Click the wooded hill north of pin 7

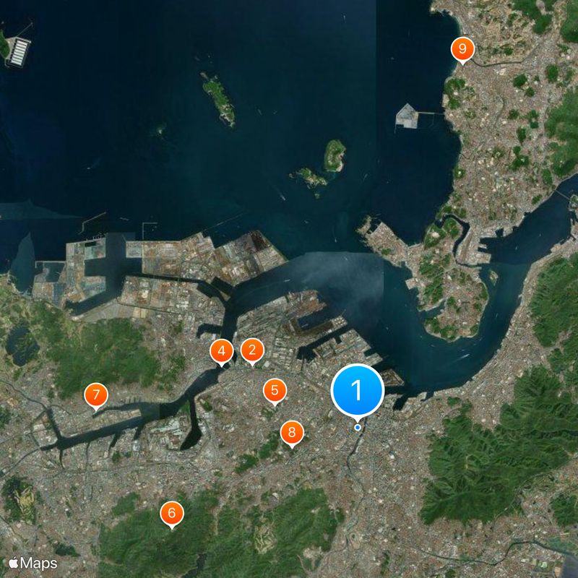tap(103, 354)
